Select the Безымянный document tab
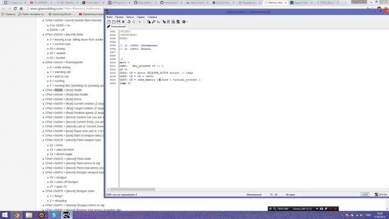 pyautogui.click(x=117, y=26)
